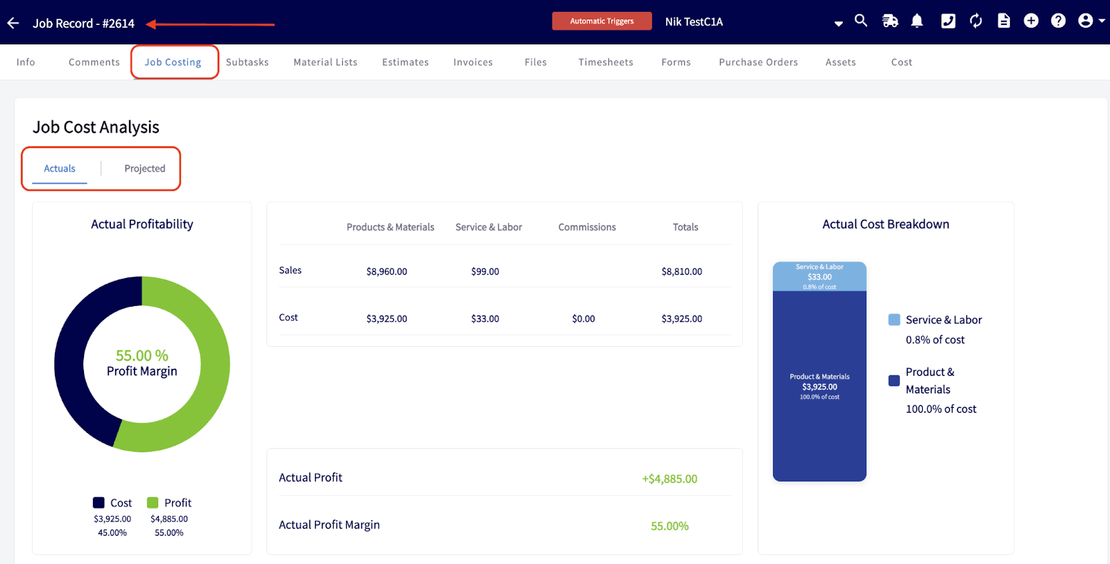This screenshot has height=564, width=1110.
Task: Click the green Profit legend swatch
Action: coord(153,503)
